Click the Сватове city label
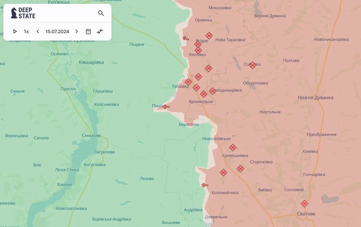This screenshot has width=361, height=227. tap(306, 214)
